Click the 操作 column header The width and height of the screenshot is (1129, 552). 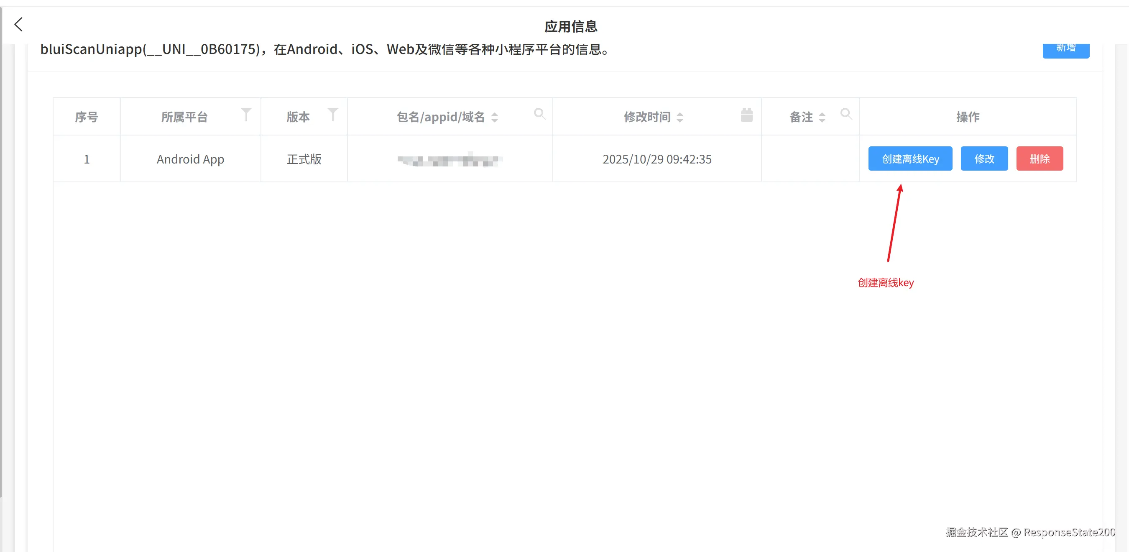pos(967,117)
